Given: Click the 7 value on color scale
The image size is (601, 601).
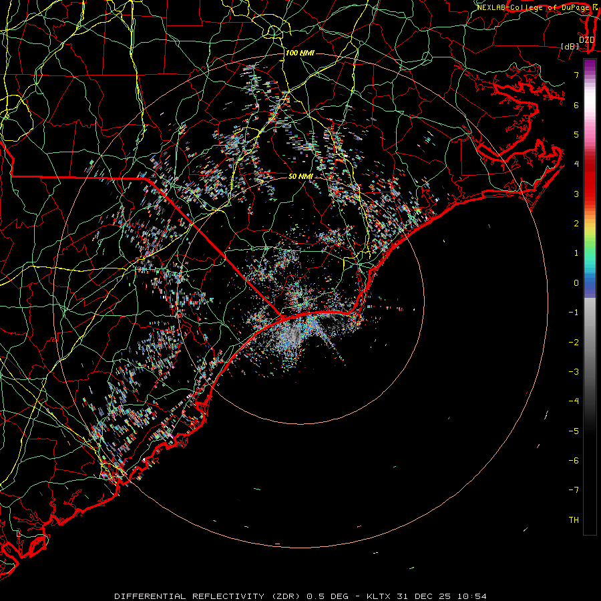Looking at the screenshot, I should (x=576, y=75).
